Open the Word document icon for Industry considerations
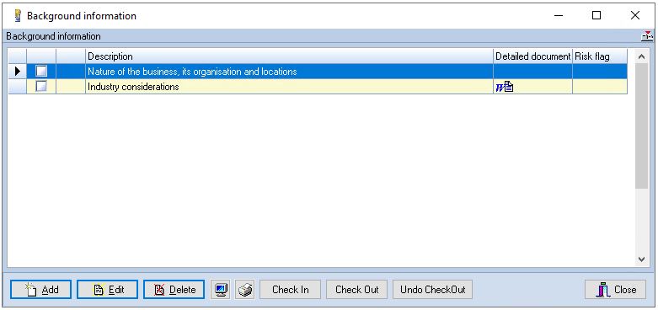 click(505, 87)
